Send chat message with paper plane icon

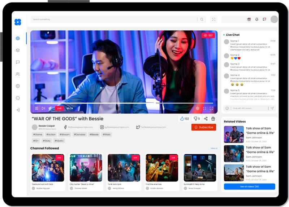click(x=272, y=109)
